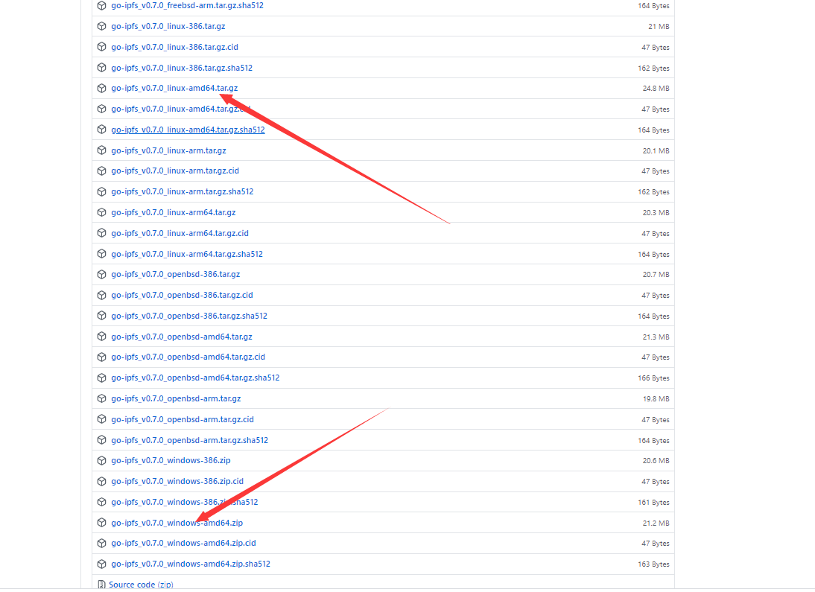Click package icon beside openbsd-arm.tar.gz
This screenshot has height=592, width=815.
click(x=102, y=398)
